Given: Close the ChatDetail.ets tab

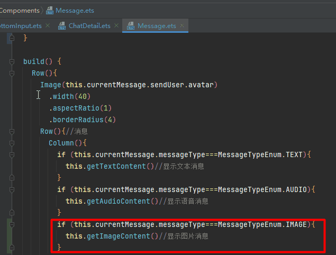Looking at the screenshot, I should [117, 26].
